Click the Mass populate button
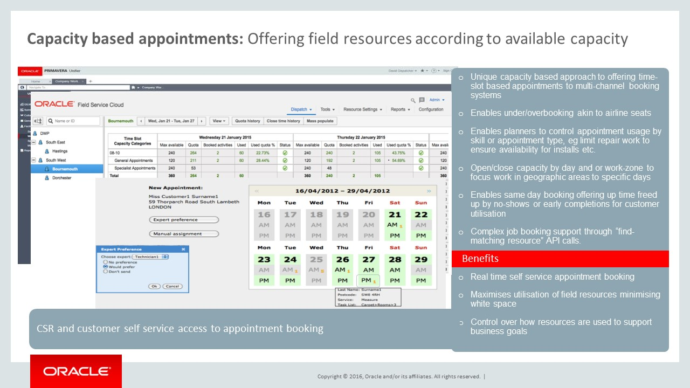 [320, 121]
